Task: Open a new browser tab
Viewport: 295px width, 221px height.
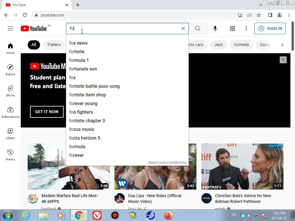Action: 78,5
